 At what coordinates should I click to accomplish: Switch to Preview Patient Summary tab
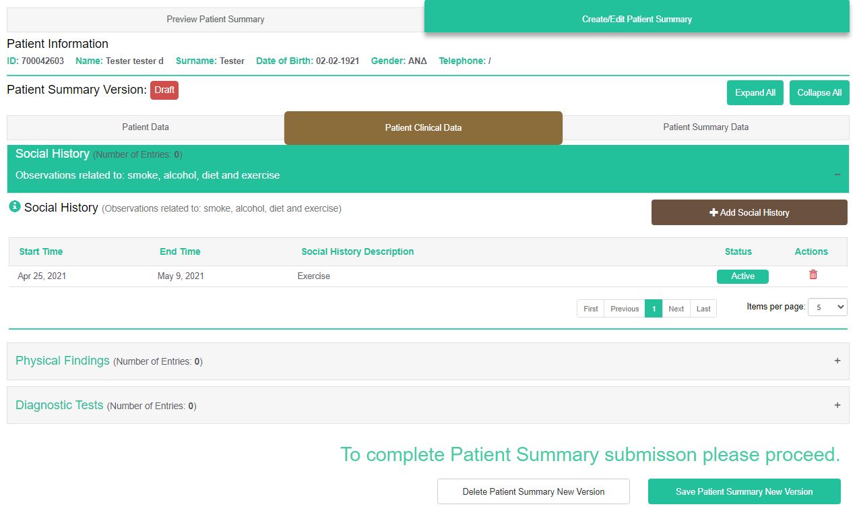coord(216,20)
